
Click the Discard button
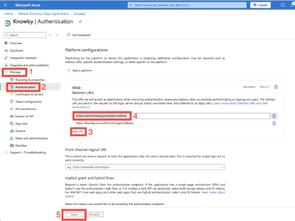click(94, 214)
